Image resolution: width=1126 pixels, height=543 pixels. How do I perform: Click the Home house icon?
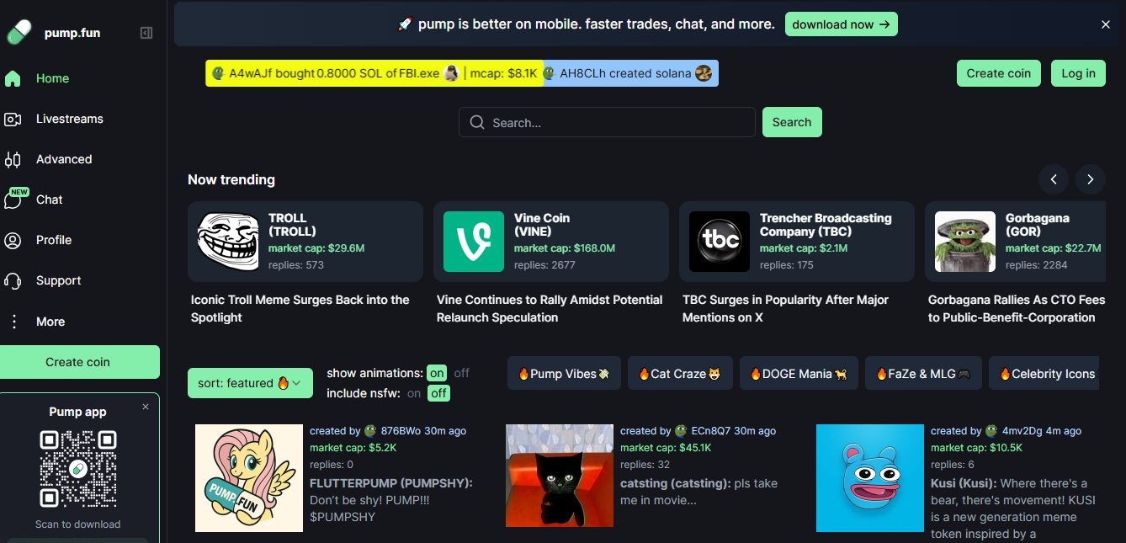tap(13, 78)
